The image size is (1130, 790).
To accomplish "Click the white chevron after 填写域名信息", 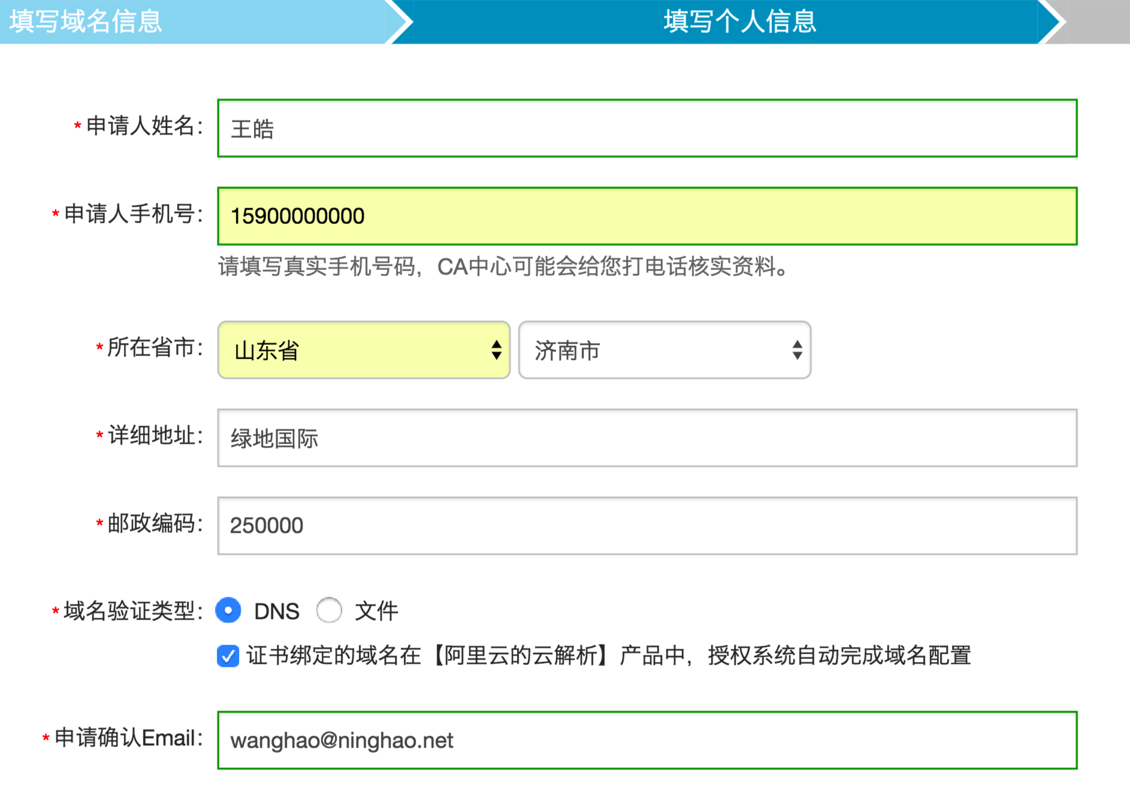I will (x=399, y=22).
